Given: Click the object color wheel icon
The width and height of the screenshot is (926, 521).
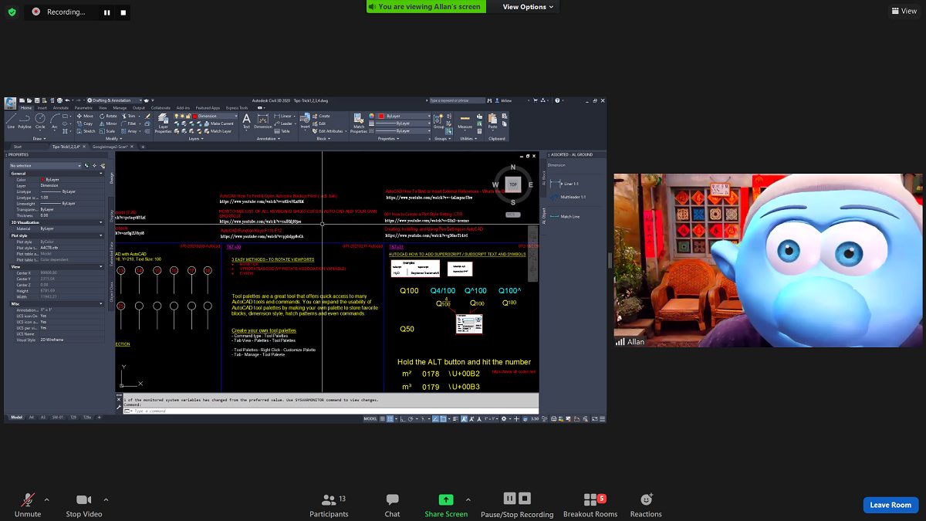Looking at the screenshot, I should [372, 116].
